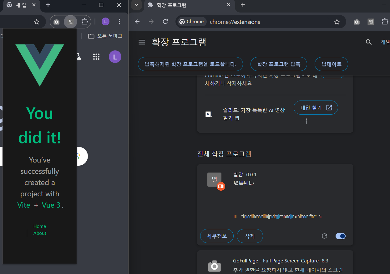390x274 pixels.
Task: Click the 확장 프로그램 압축 button
Action: click(x=279, y=64)
